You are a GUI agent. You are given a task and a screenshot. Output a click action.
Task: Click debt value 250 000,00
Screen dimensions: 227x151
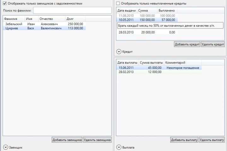(x=75, y=24)
